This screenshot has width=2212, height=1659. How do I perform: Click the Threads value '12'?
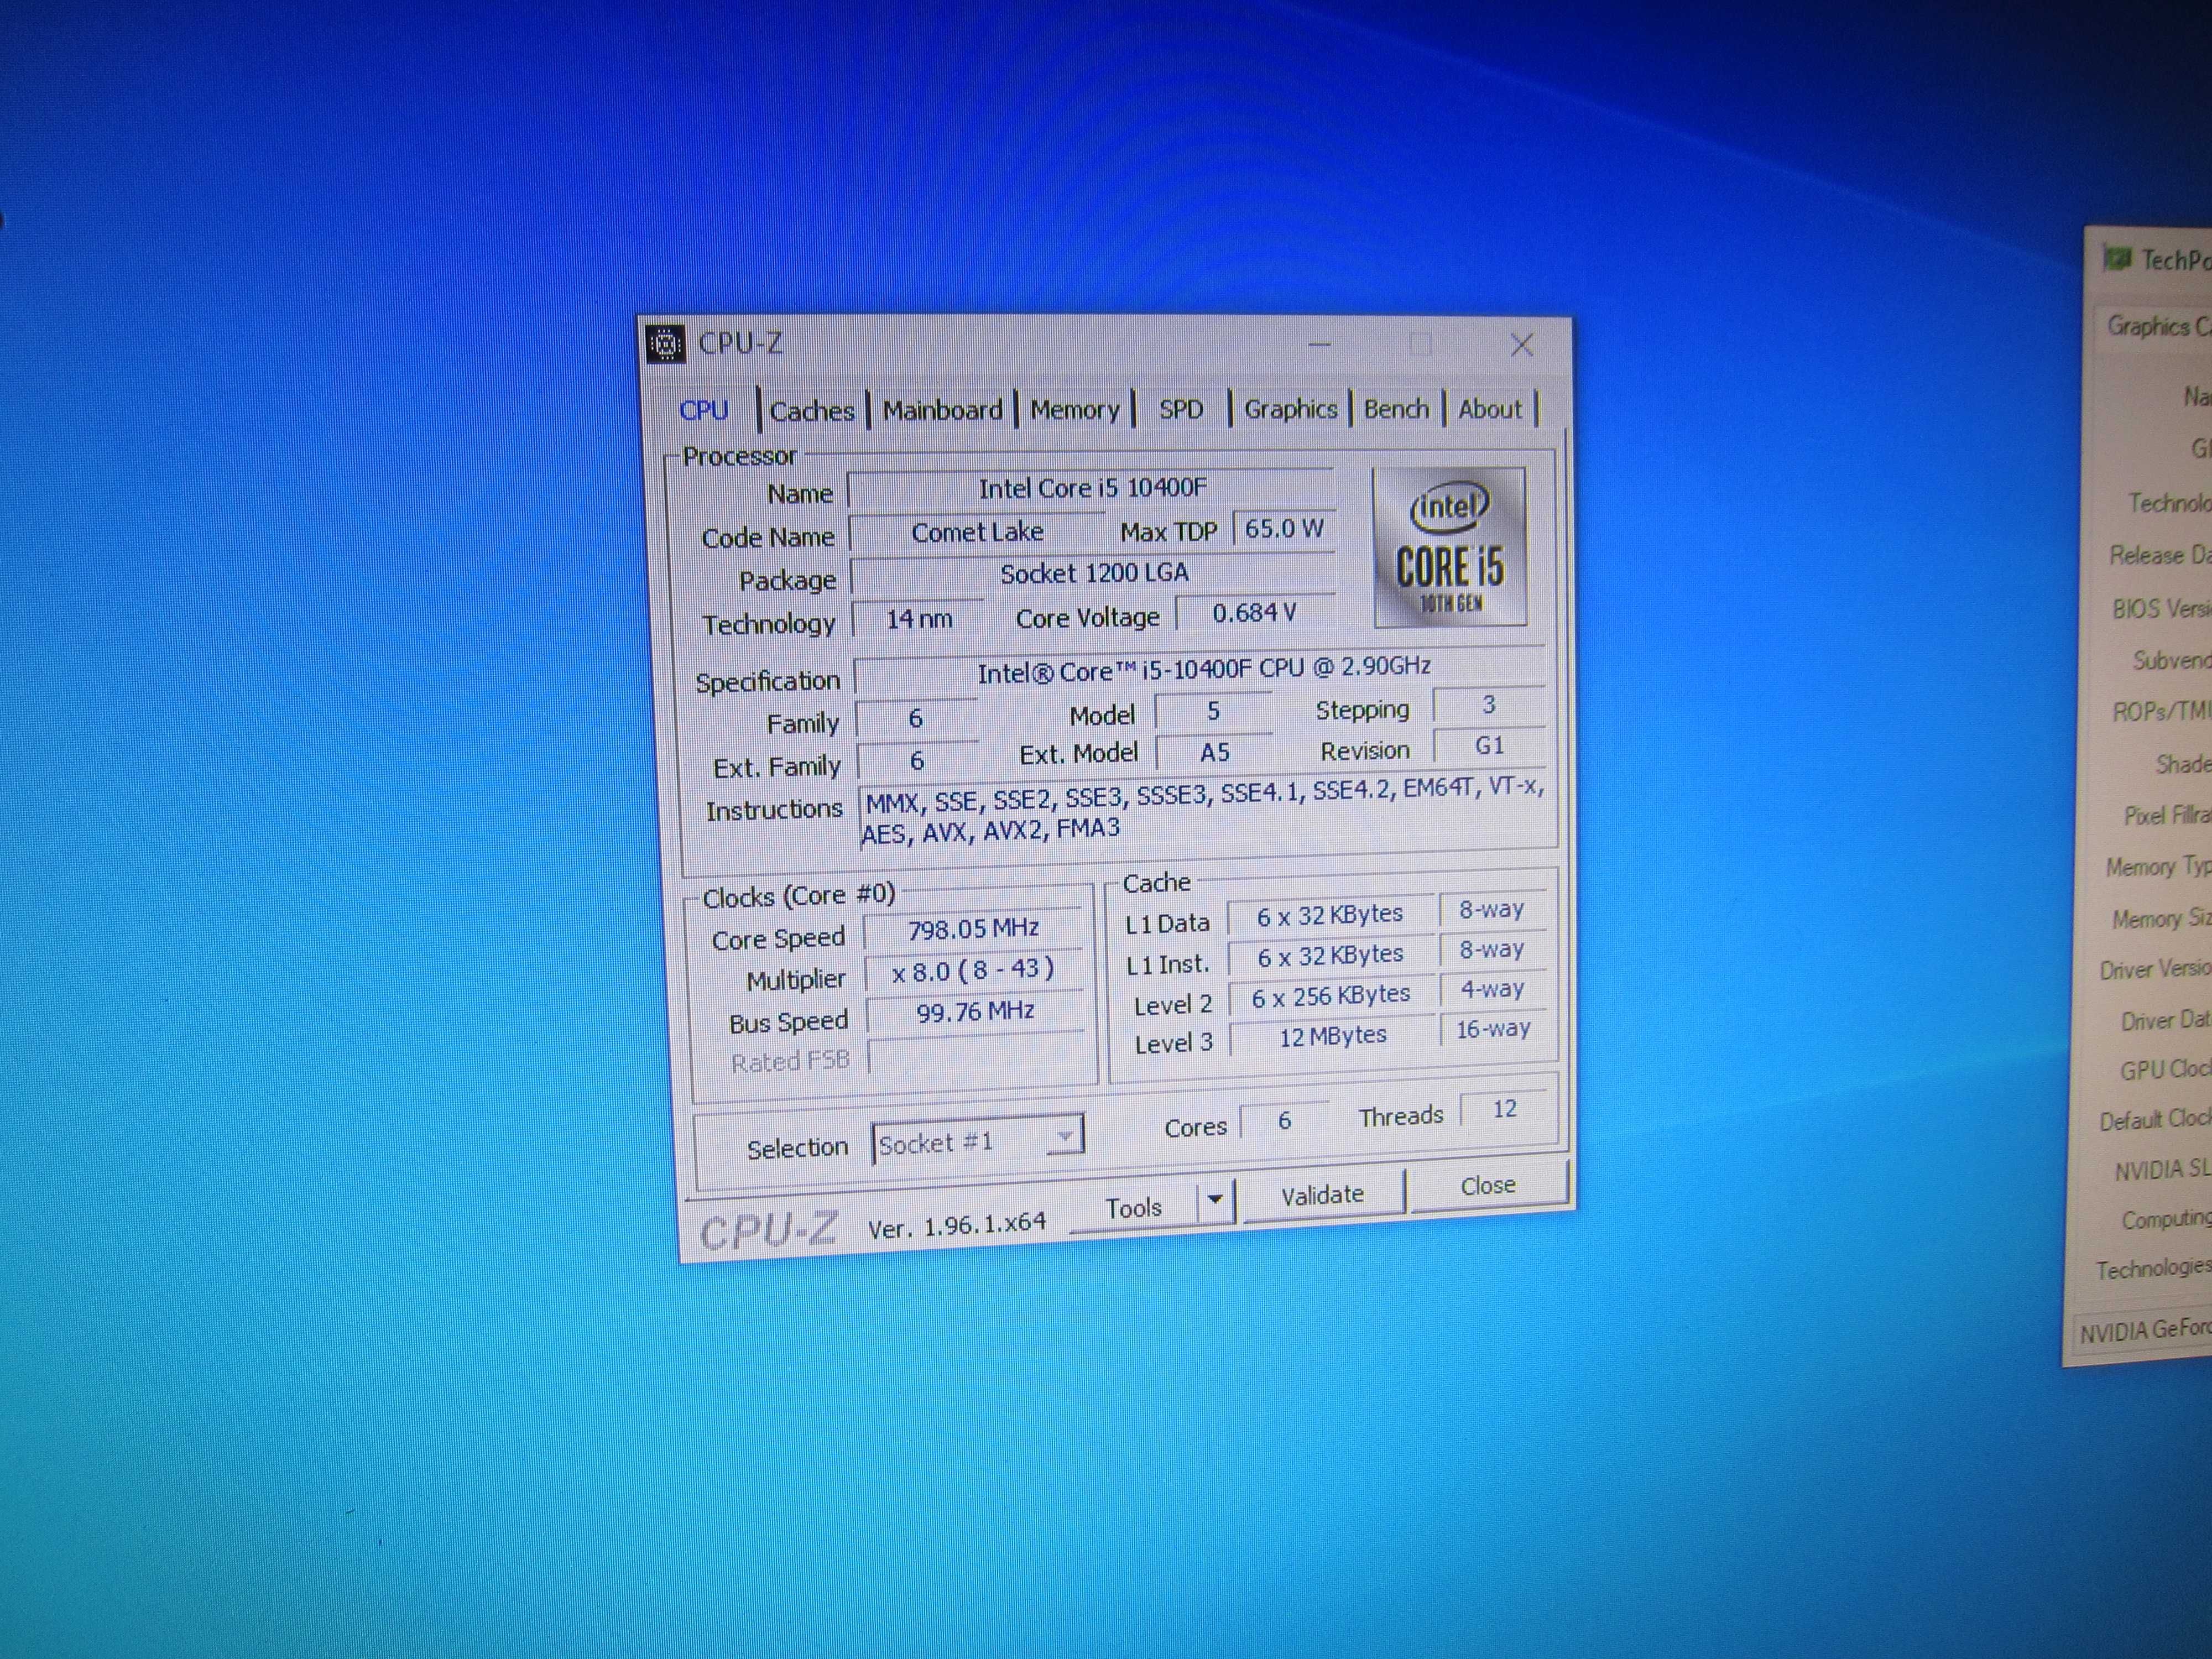[x=1505, y=1109]
